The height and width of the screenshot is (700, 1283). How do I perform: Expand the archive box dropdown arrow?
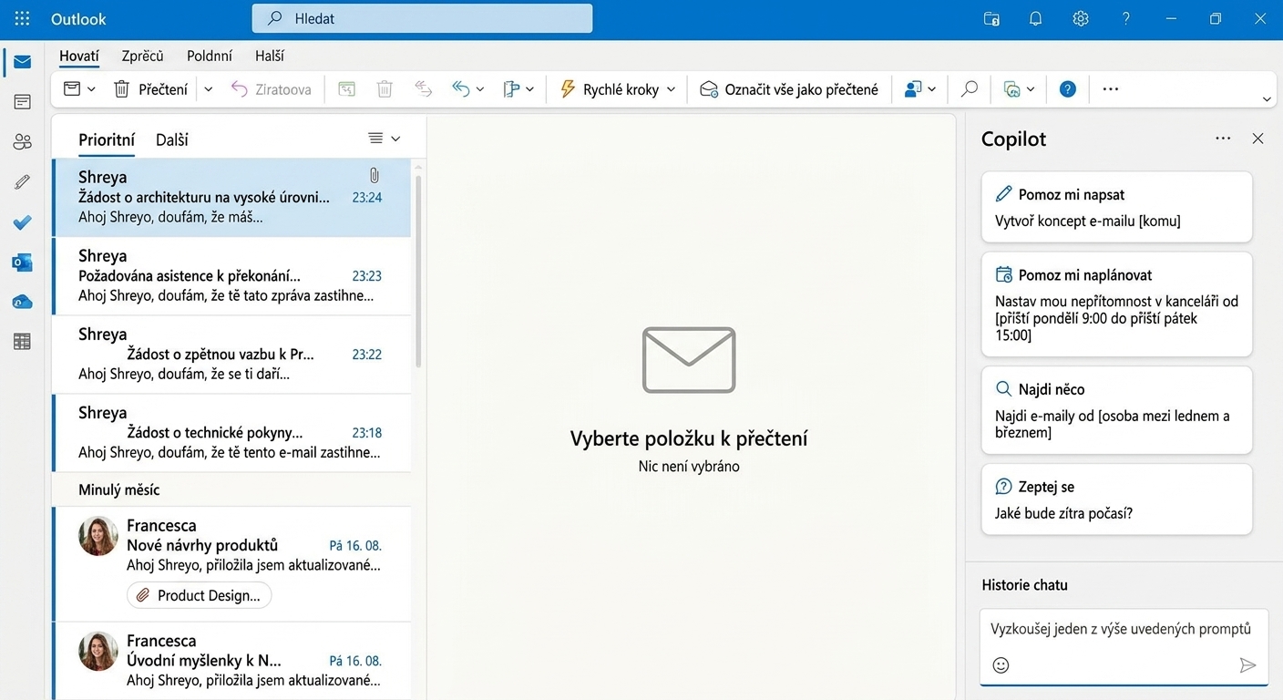coord(91,89)
